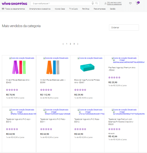
Task: Open the shopping cart icon
Action: (137, 3)
